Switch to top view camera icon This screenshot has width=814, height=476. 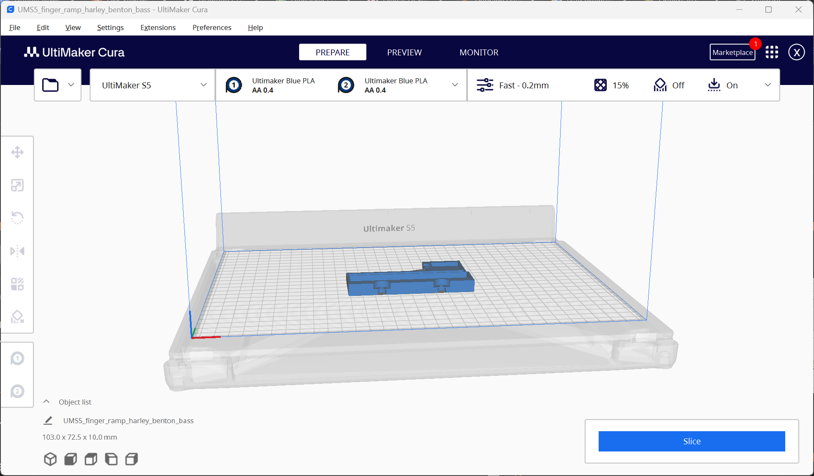[91, 459]
